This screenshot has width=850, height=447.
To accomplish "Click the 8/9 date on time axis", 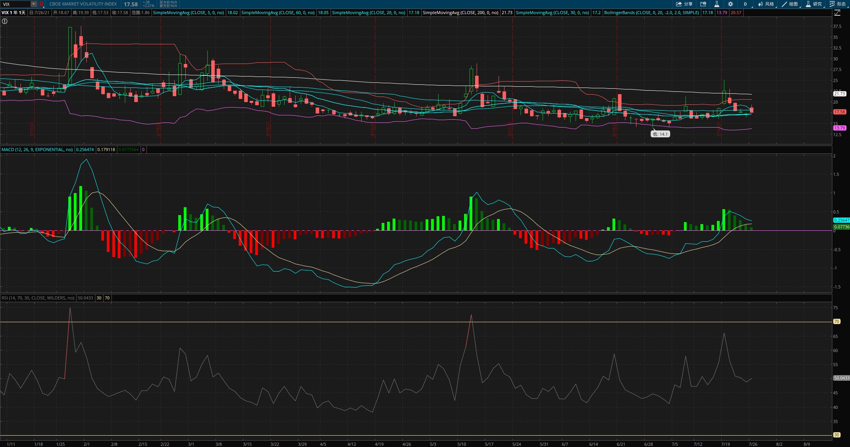I will point(806,444).
